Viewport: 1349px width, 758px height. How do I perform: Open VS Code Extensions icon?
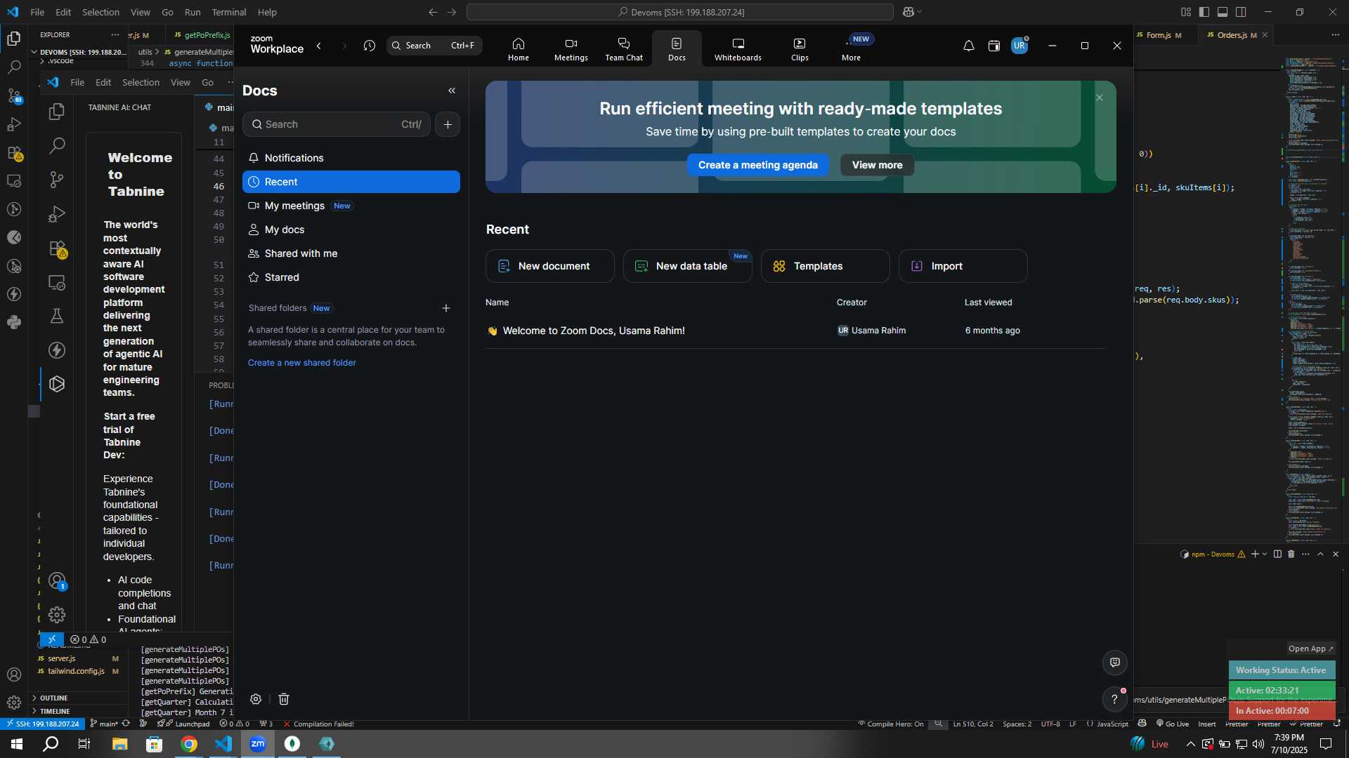coord(13,153)
